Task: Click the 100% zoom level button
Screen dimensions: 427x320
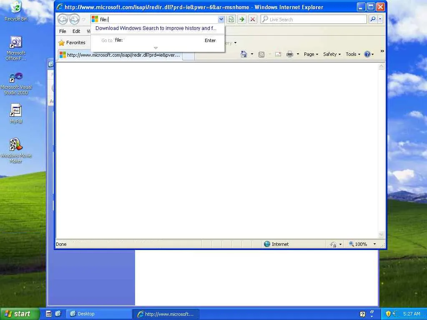Action: (358, 244)
